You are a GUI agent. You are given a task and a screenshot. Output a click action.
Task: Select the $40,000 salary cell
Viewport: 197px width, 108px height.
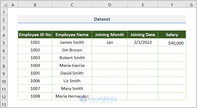[172, 43]
